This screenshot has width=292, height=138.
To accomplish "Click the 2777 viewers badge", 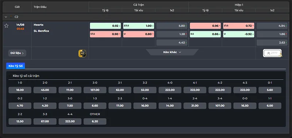I will [272, 53].
